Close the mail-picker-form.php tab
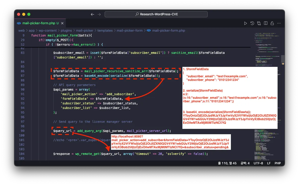This screenshot has height=185, width=299. coord(62,23)
